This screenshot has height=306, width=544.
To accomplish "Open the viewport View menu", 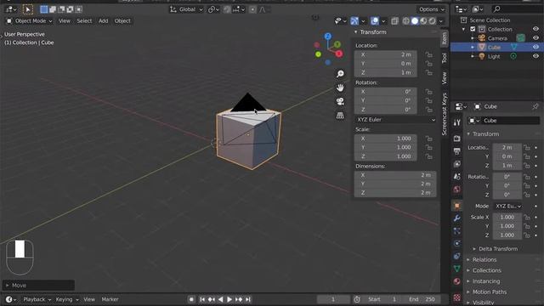I will (65, 21).
